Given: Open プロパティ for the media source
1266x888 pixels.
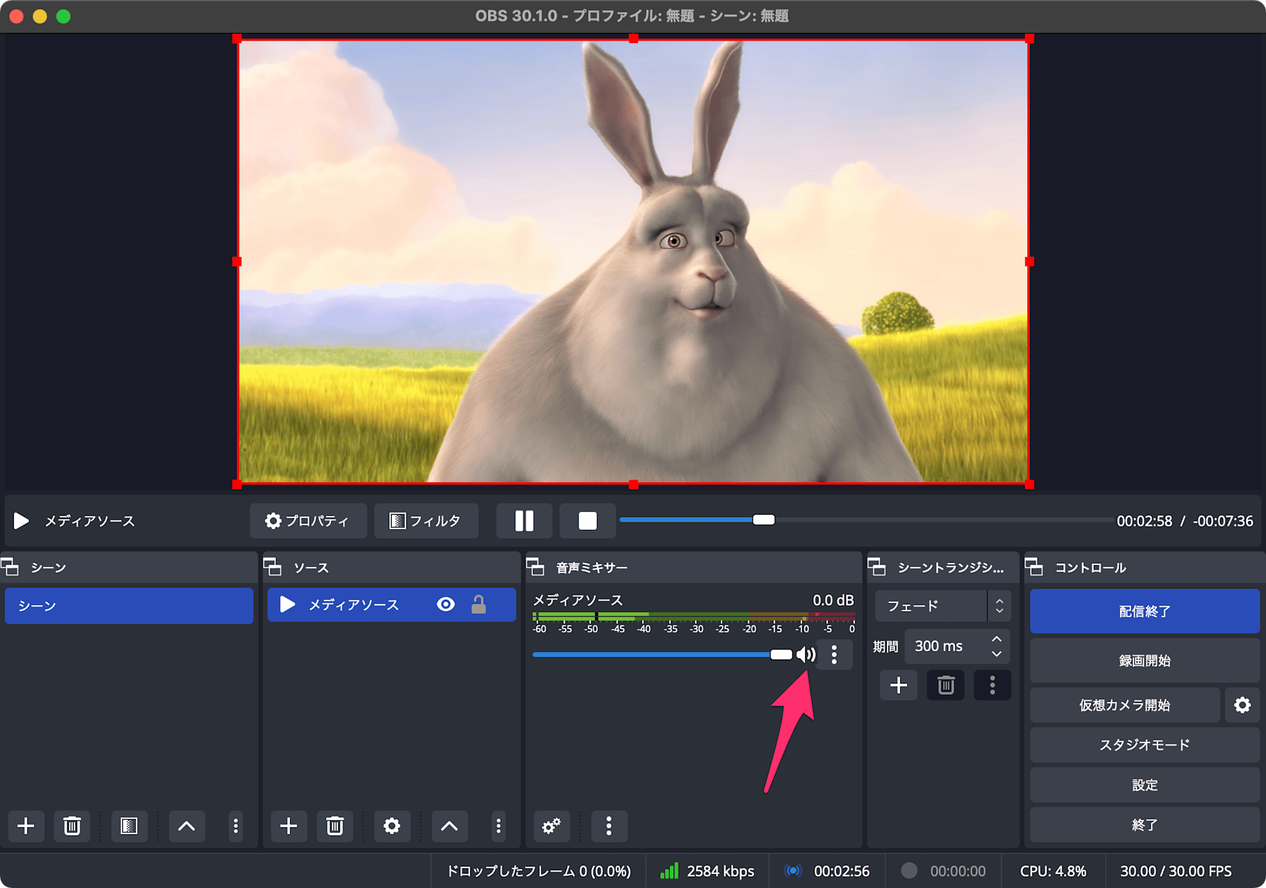Looking at the screenshot, I should click(x=308, y=521).
